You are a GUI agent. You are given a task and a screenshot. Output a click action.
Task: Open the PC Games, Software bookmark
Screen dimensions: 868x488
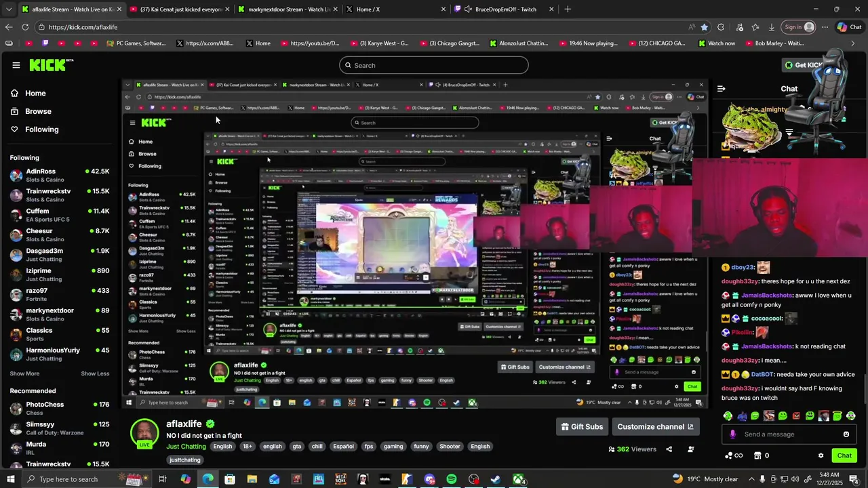coord(136,43)
